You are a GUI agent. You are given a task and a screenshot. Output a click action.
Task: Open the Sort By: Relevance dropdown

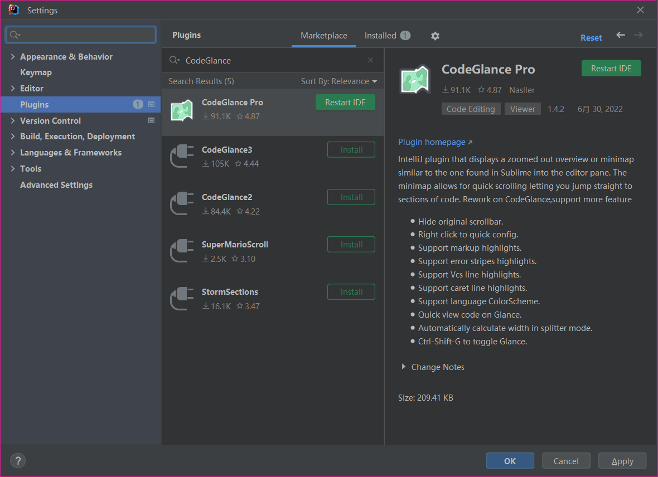[x=339, y=81]
